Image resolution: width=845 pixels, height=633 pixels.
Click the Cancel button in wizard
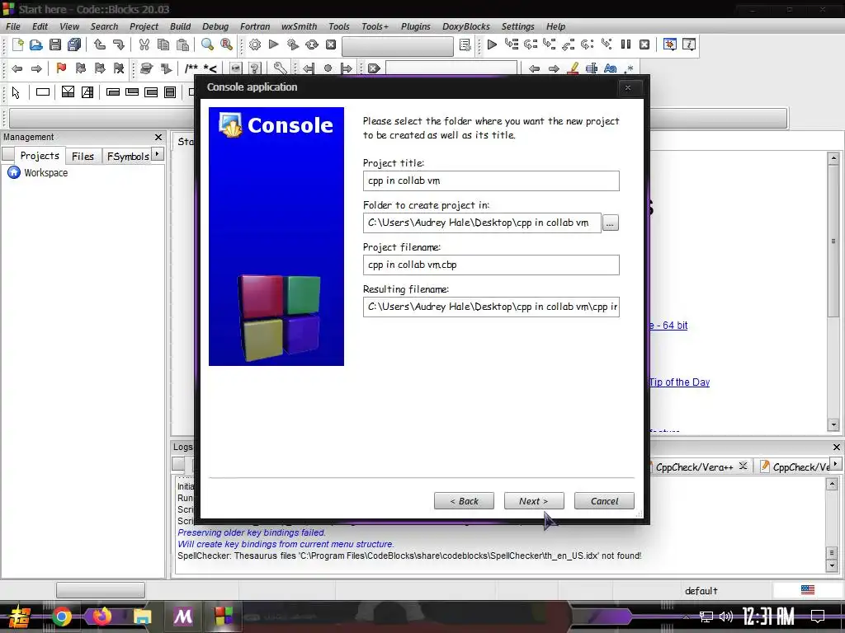tap(604, 500)
